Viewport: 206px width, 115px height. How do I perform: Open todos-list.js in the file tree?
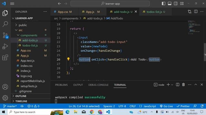(x=31, y=45)
